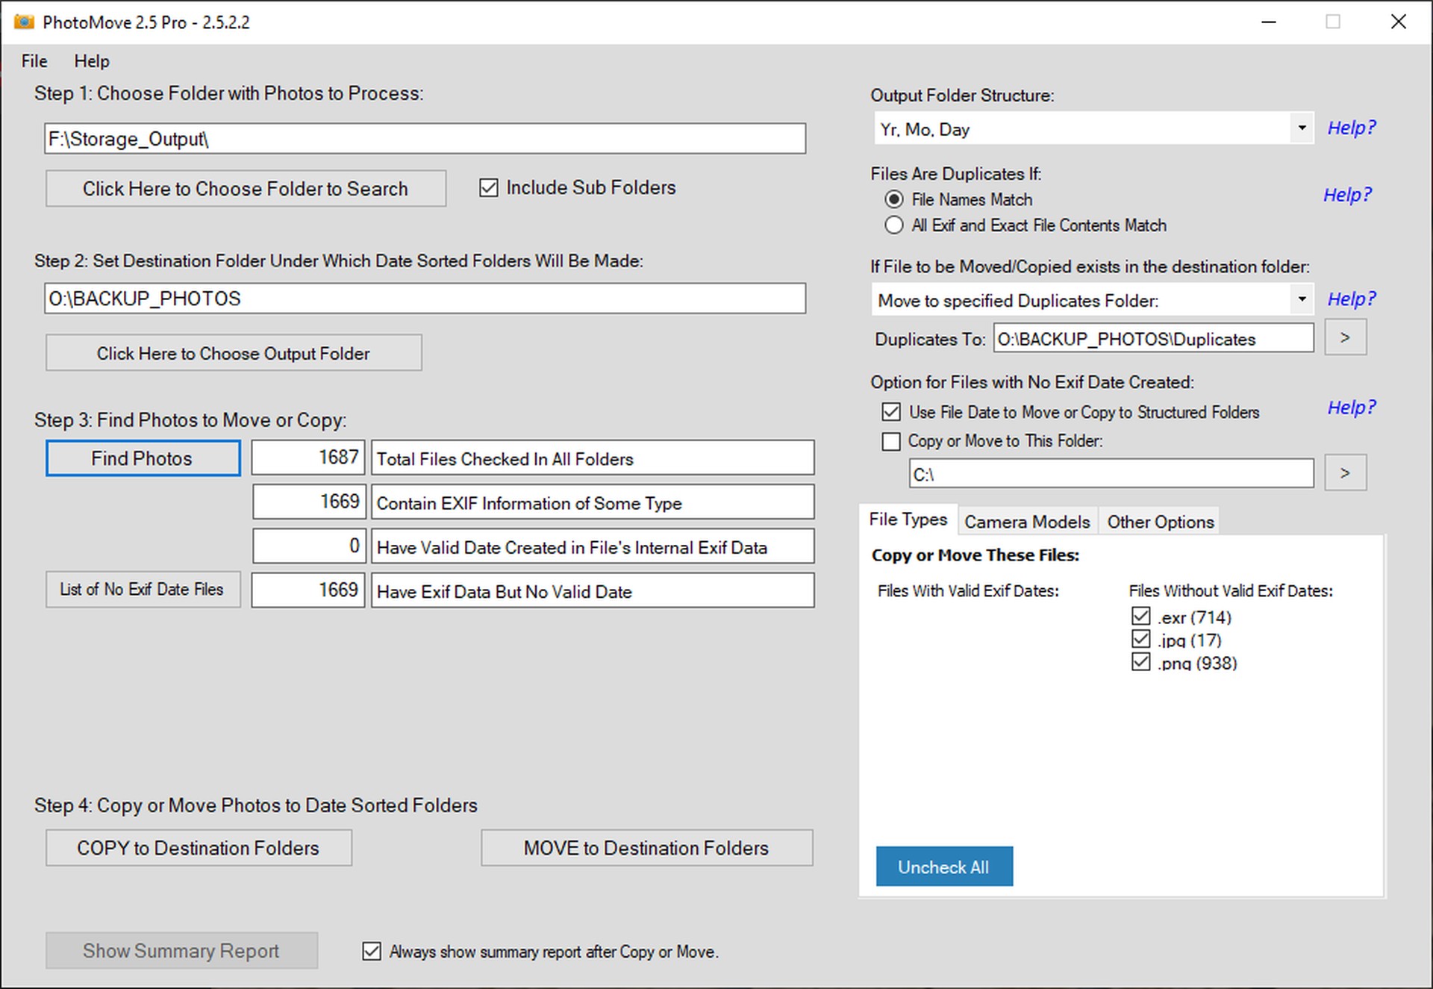Image resolution: width=1433 pixels, height=989 pixels.
Task: Select All Exif and Exact File Contents Match
Action: click(x=893, y=225)
